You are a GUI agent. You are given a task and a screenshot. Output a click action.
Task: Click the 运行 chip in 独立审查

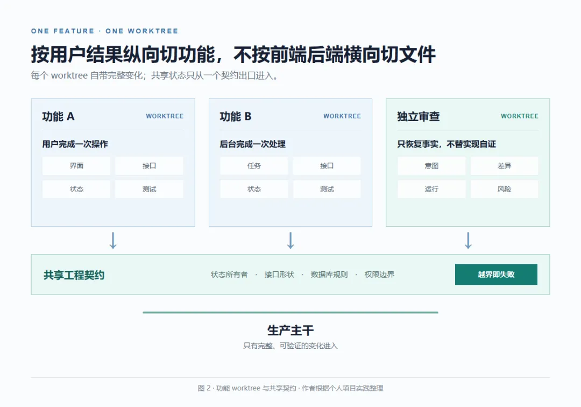click(431, 189)
